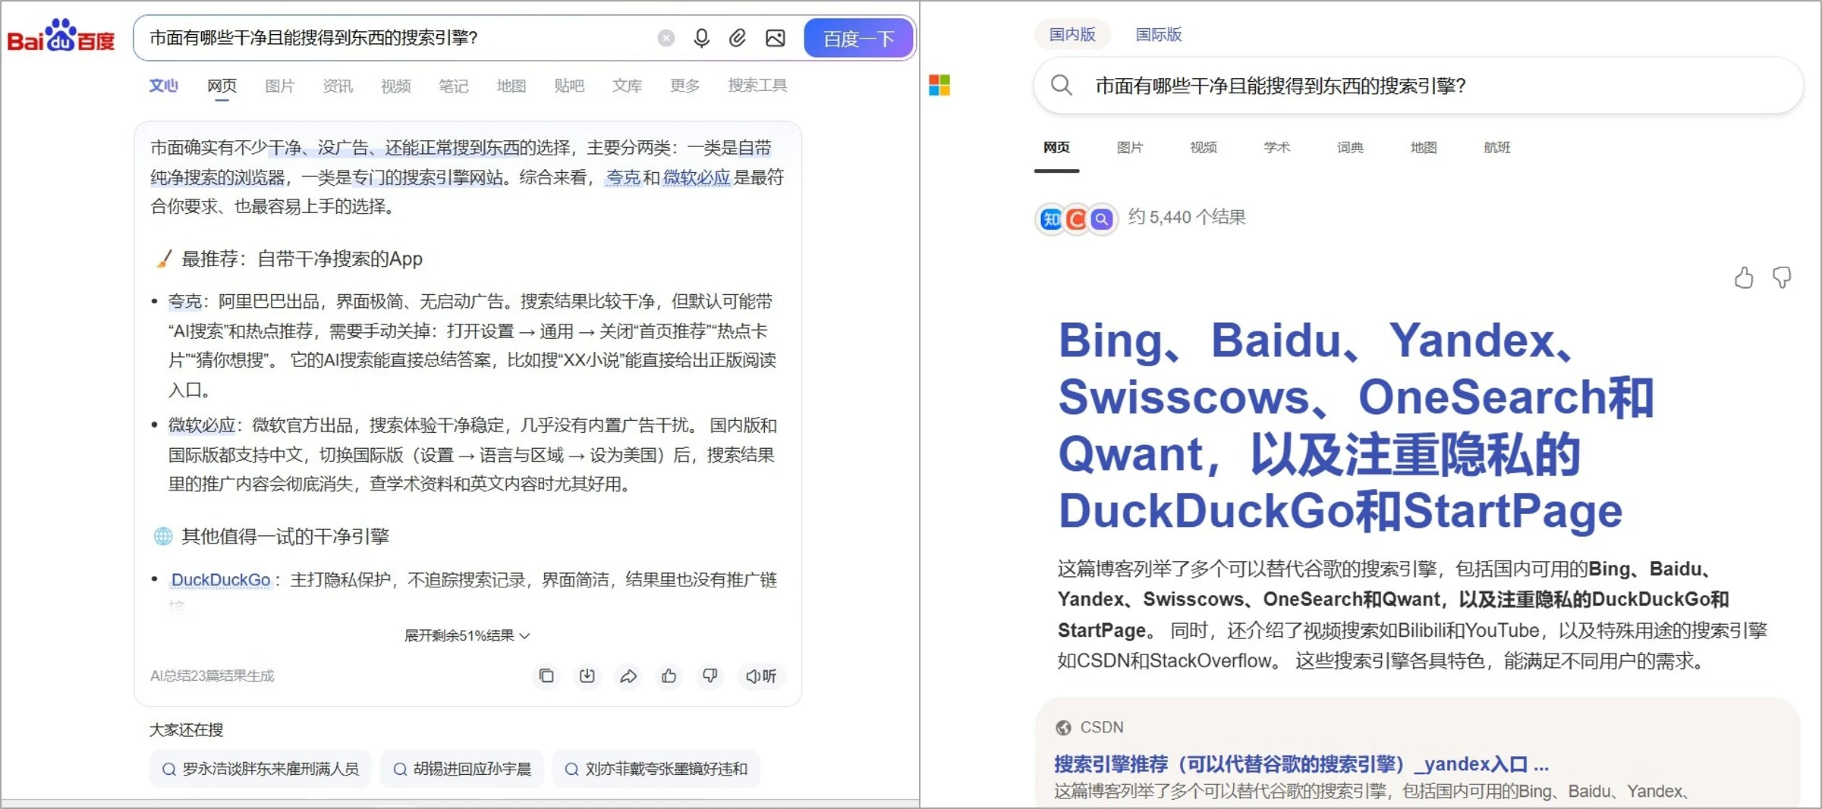
Task: Click the 百度一下 search button
Action: pyautogui.click(x=858, y=38)
